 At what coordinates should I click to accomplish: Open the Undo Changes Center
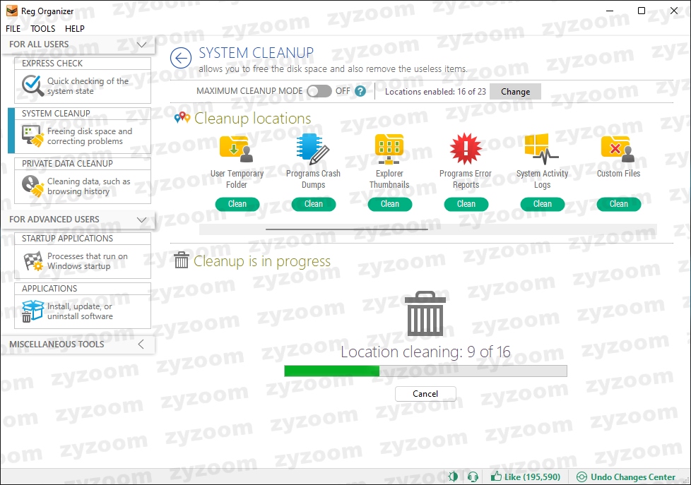[626, 477]
